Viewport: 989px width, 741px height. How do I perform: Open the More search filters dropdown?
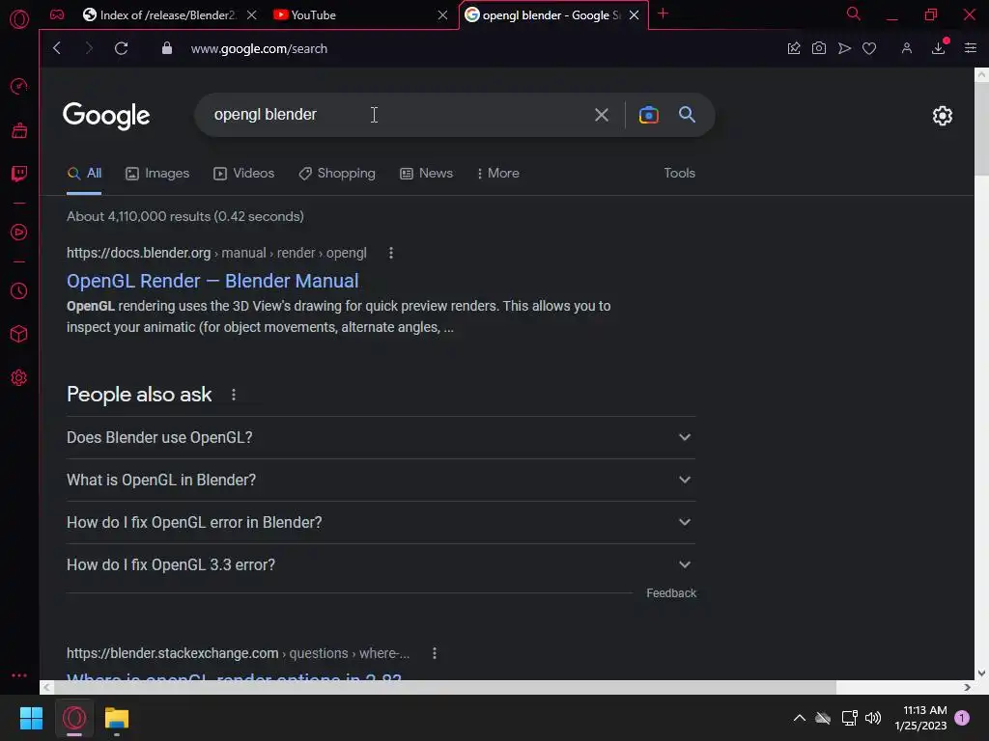[x=497, y=174]
